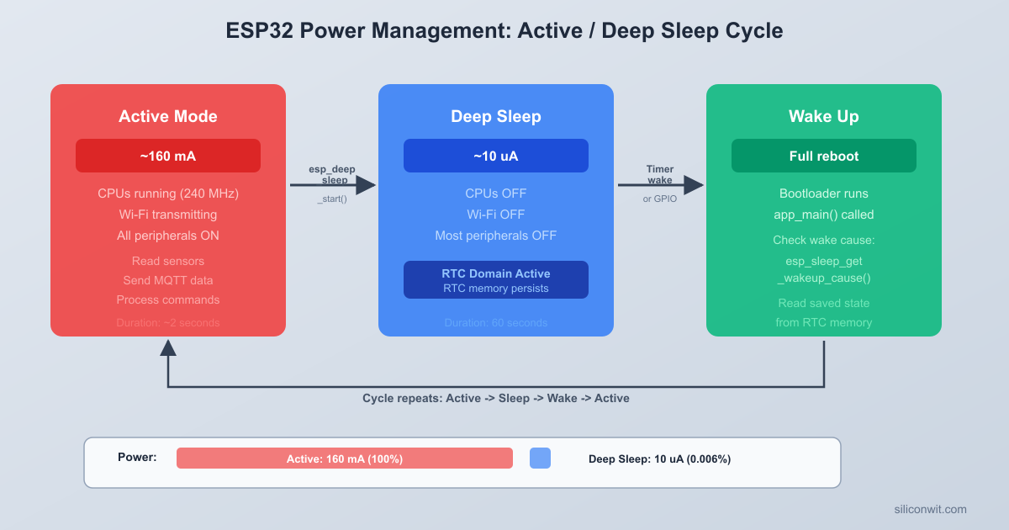This screenshot has height=530, width=1009.
Task: Click the esp_sleep_get_wakeup_cause() text
Action: click(x=823, y=269)
